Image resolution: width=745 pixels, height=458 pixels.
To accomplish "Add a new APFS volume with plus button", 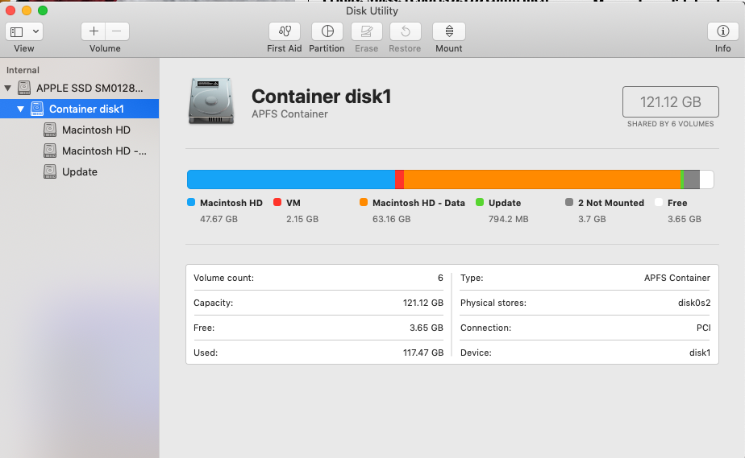I will [94, 31].
